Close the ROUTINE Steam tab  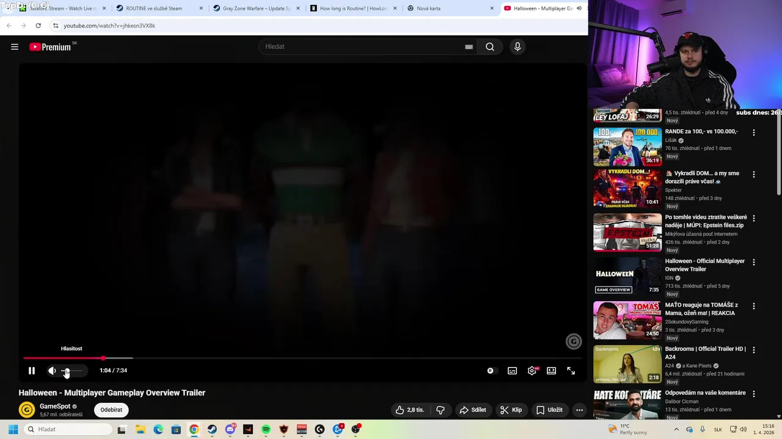pyautogui.click(x=201, y=9)
